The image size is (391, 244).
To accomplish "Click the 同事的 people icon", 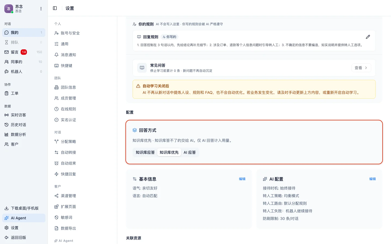I will point(7,62).
